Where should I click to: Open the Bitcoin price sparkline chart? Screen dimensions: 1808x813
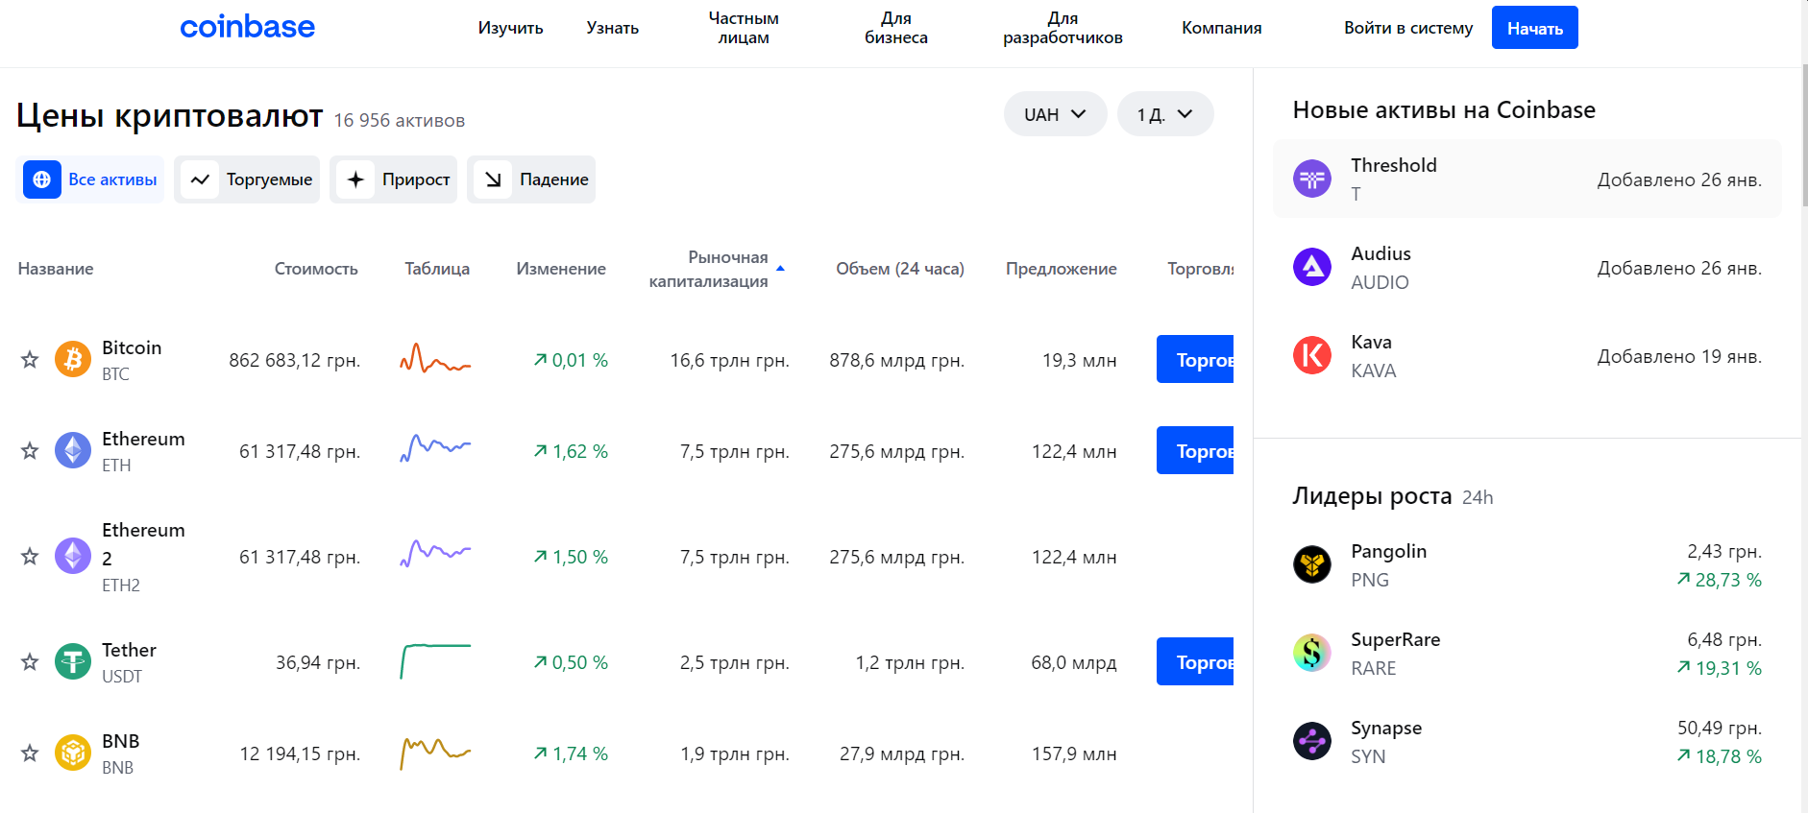point(435,359)
